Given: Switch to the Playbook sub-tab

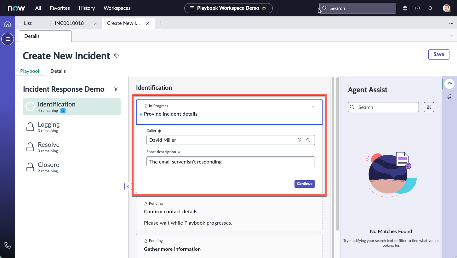Looking at the screenshot, I should (30, 71).
